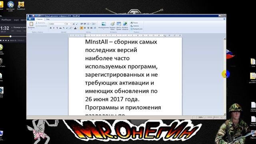The image size is (256, 144).
Task: Toggle underline formatting
Action: tap(57, 28)
